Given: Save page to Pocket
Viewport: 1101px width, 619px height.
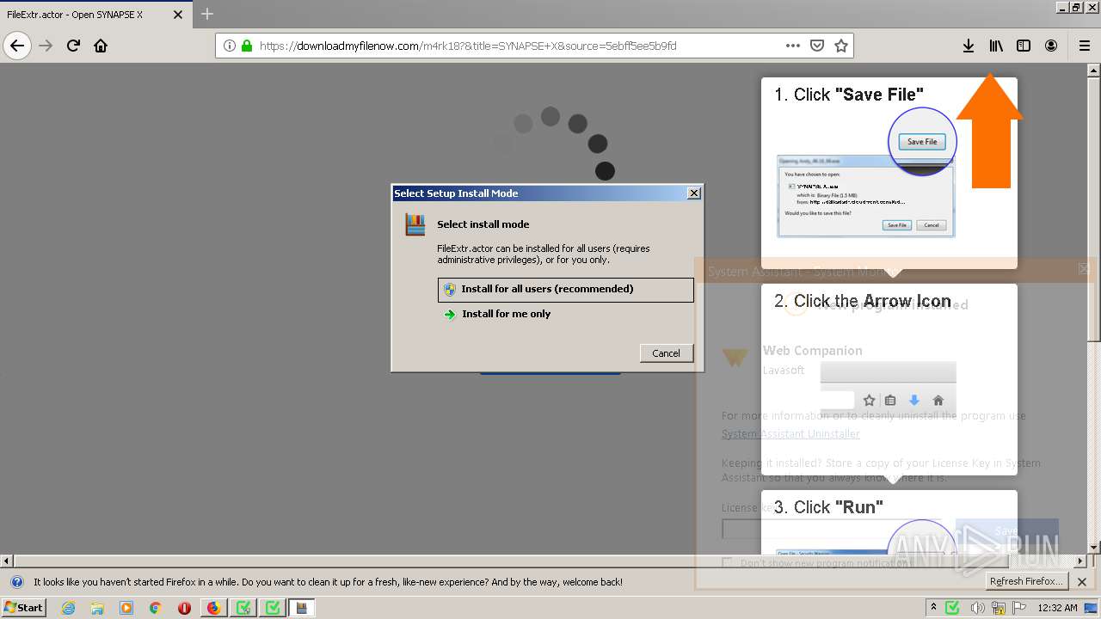Looking at the screenshot, I should pyautogui.click(x=817, y=46).
